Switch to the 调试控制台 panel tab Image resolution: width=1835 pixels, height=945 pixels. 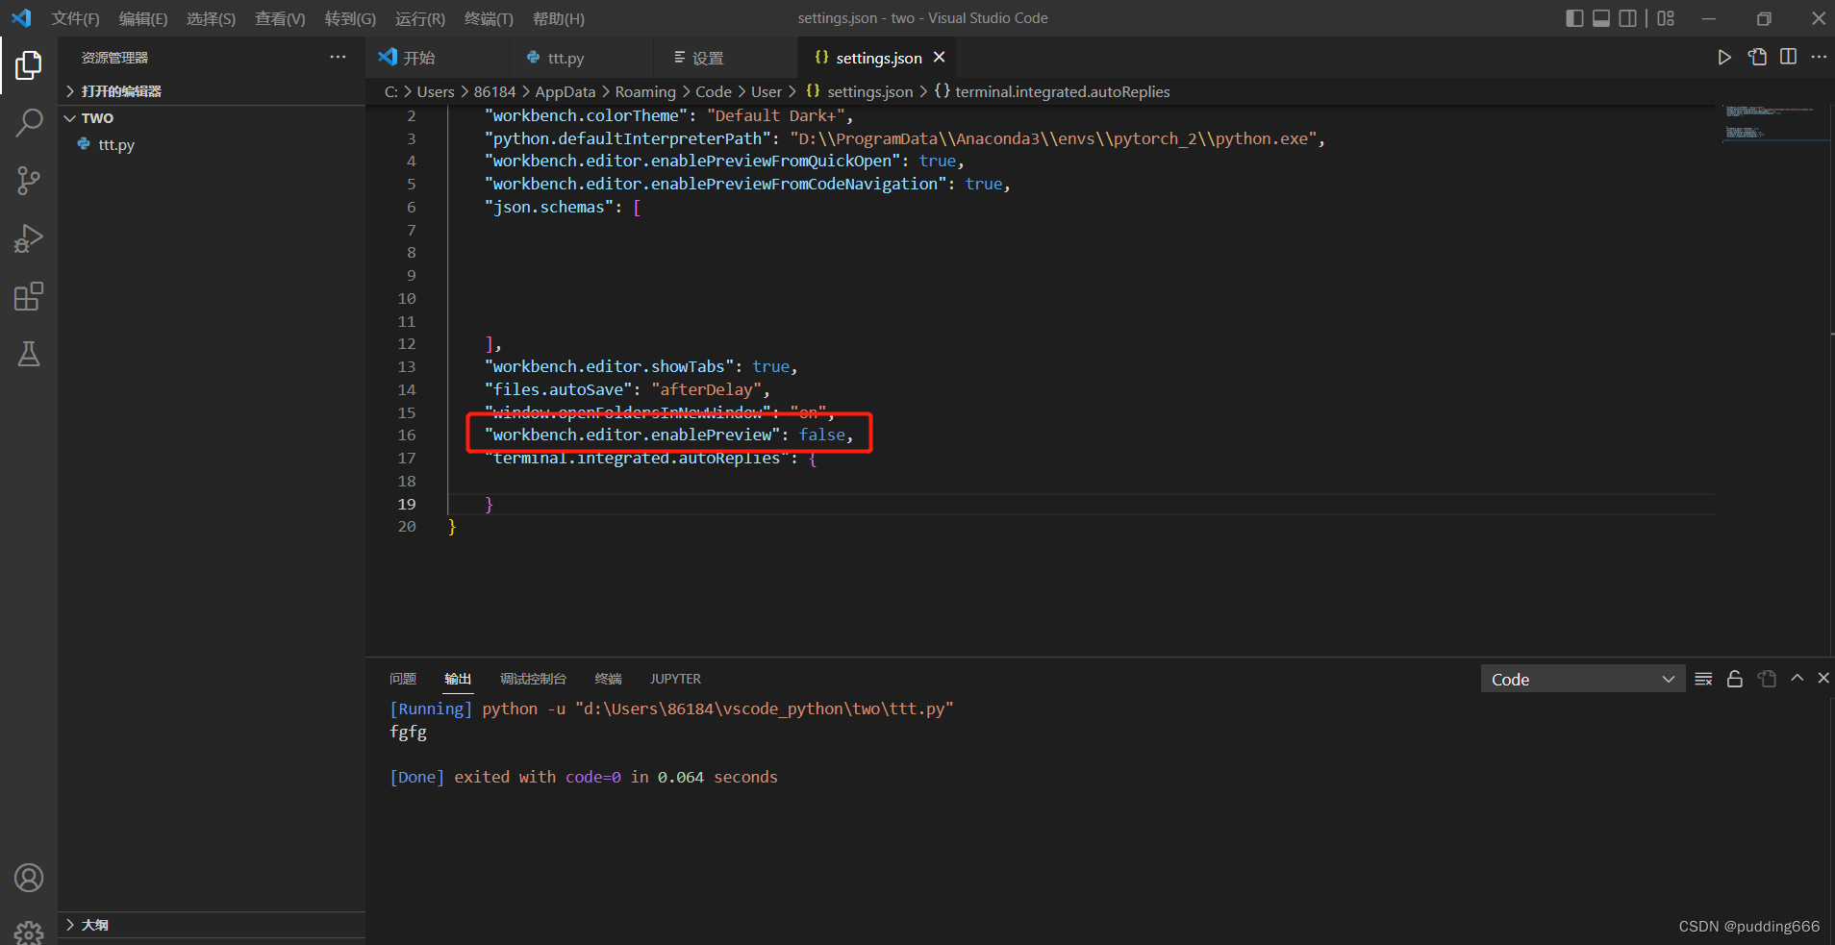point(533,679)
